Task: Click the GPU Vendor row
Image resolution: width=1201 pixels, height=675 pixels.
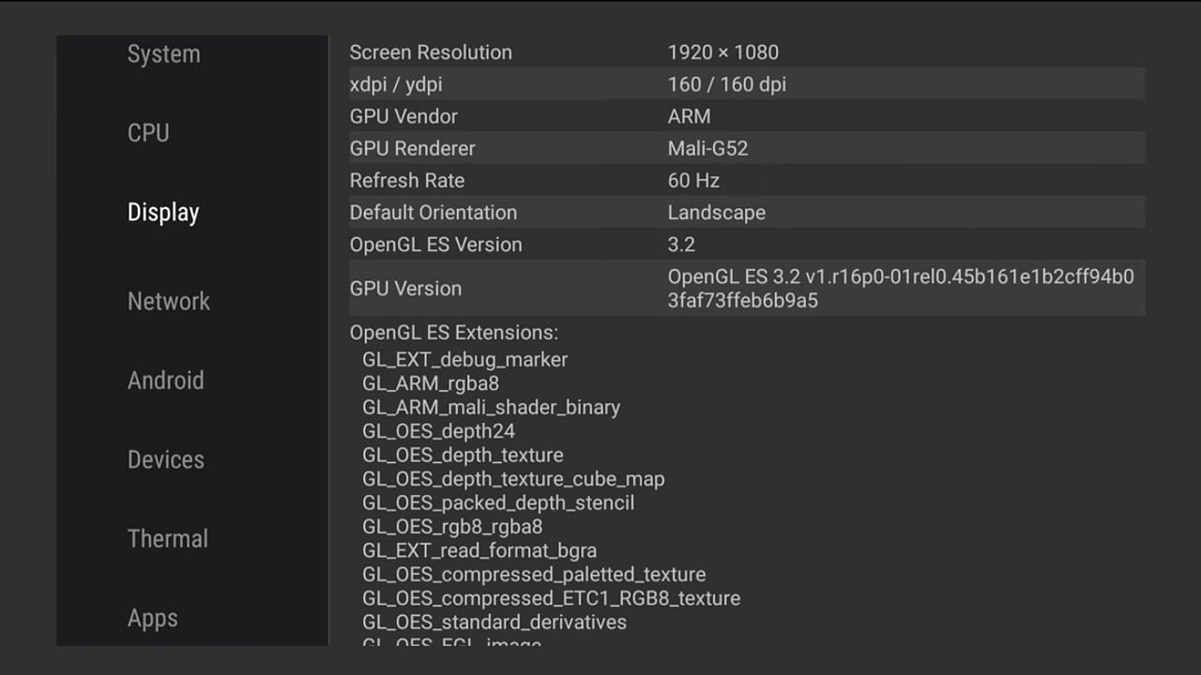Action: point(745,116)
